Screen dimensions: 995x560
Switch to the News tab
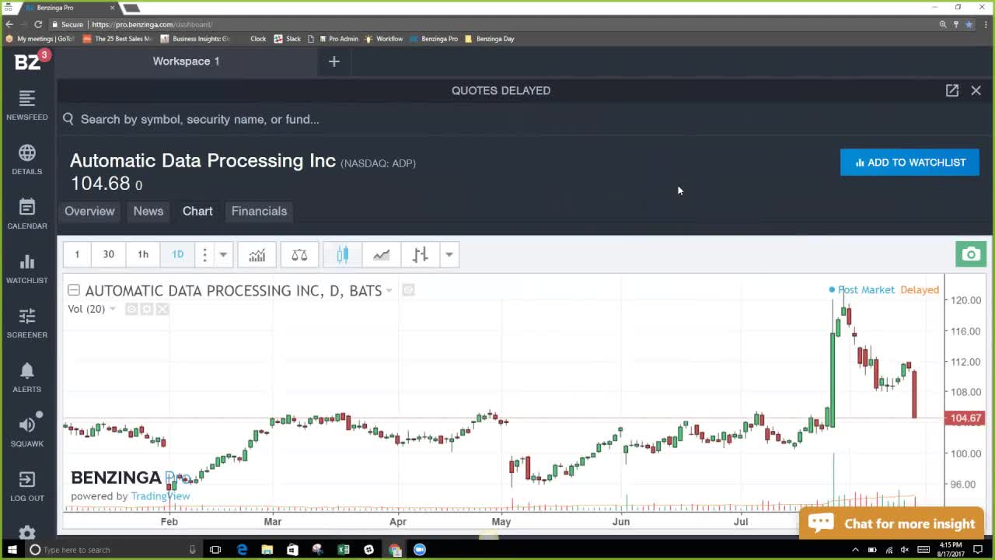point(148,211)
